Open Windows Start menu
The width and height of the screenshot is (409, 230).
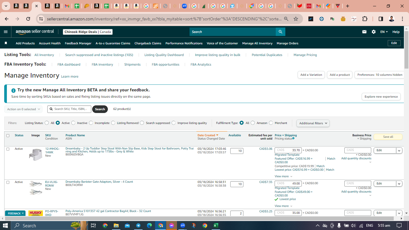[x=5, y=226]
